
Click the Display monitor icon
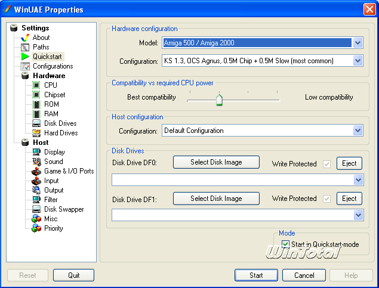click(36, 152)
